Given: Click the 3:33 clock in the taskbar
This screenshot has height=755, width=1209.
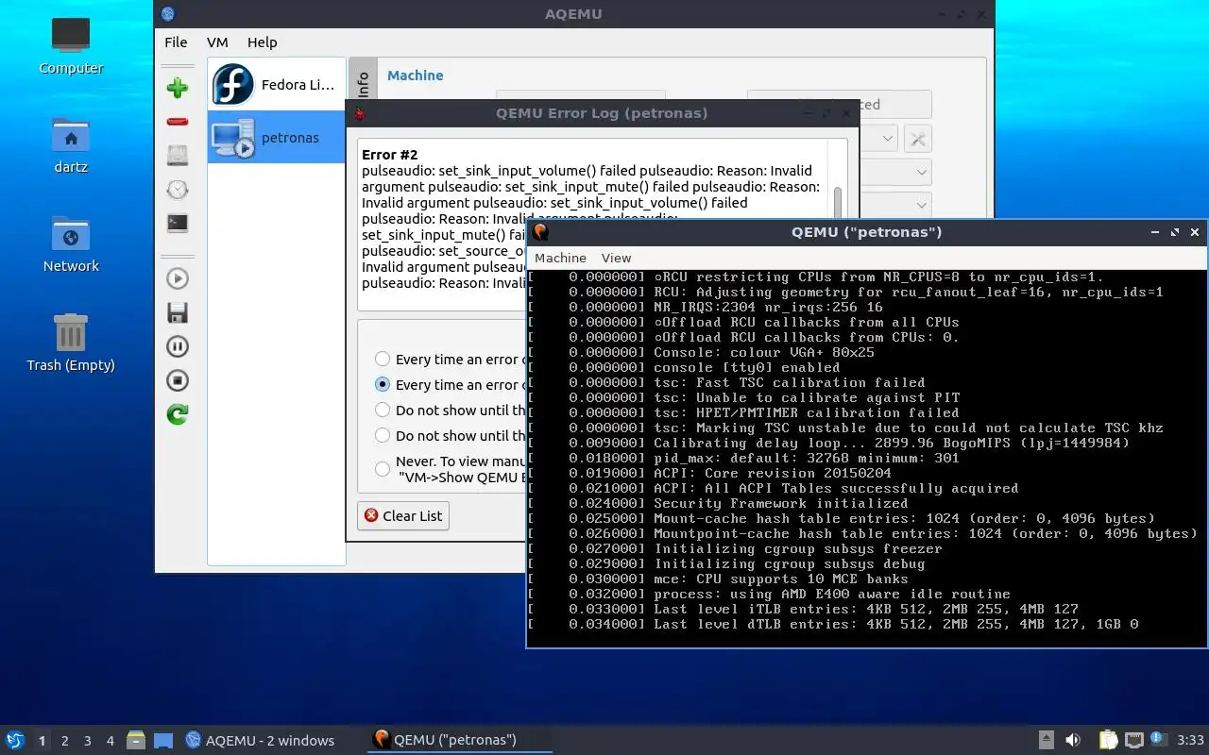Looking at the screenshot, I should point(1190,740).
